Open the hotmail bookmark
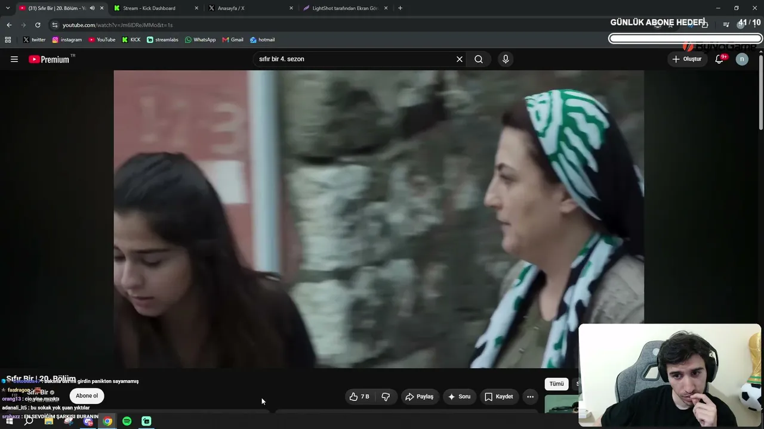This screenshot has height=429, width=764. pyautogui.click(x=263, y=40)
